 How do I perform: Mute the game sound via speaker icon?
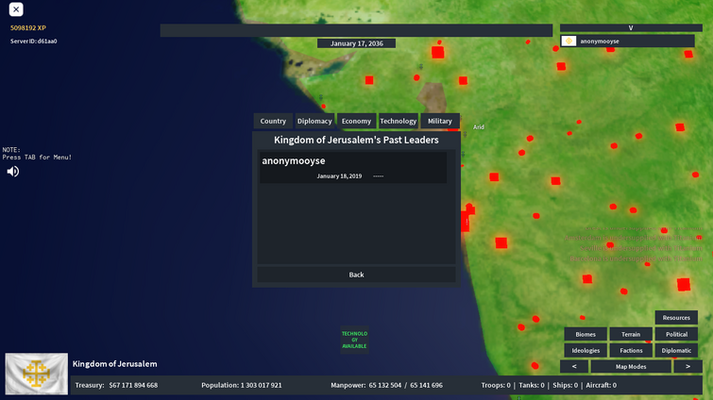click(x=13, y=171)
